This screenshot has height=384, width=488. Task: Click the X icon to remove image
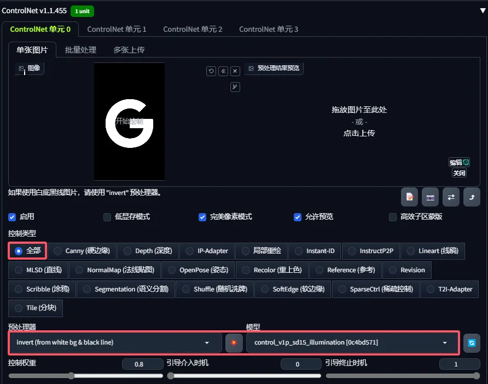click(235, 71)
